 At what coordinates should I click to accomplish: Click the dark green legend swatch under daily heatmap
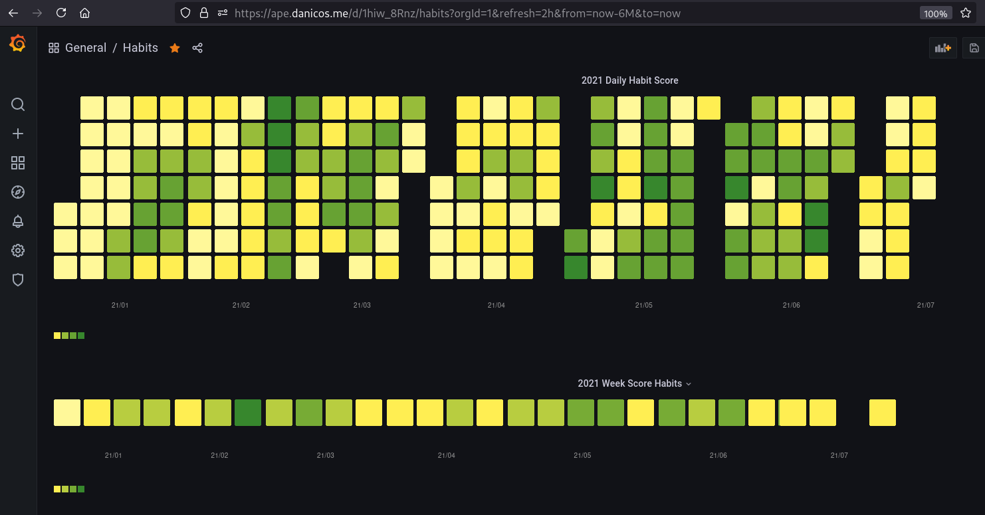click(x=81, y=336)
